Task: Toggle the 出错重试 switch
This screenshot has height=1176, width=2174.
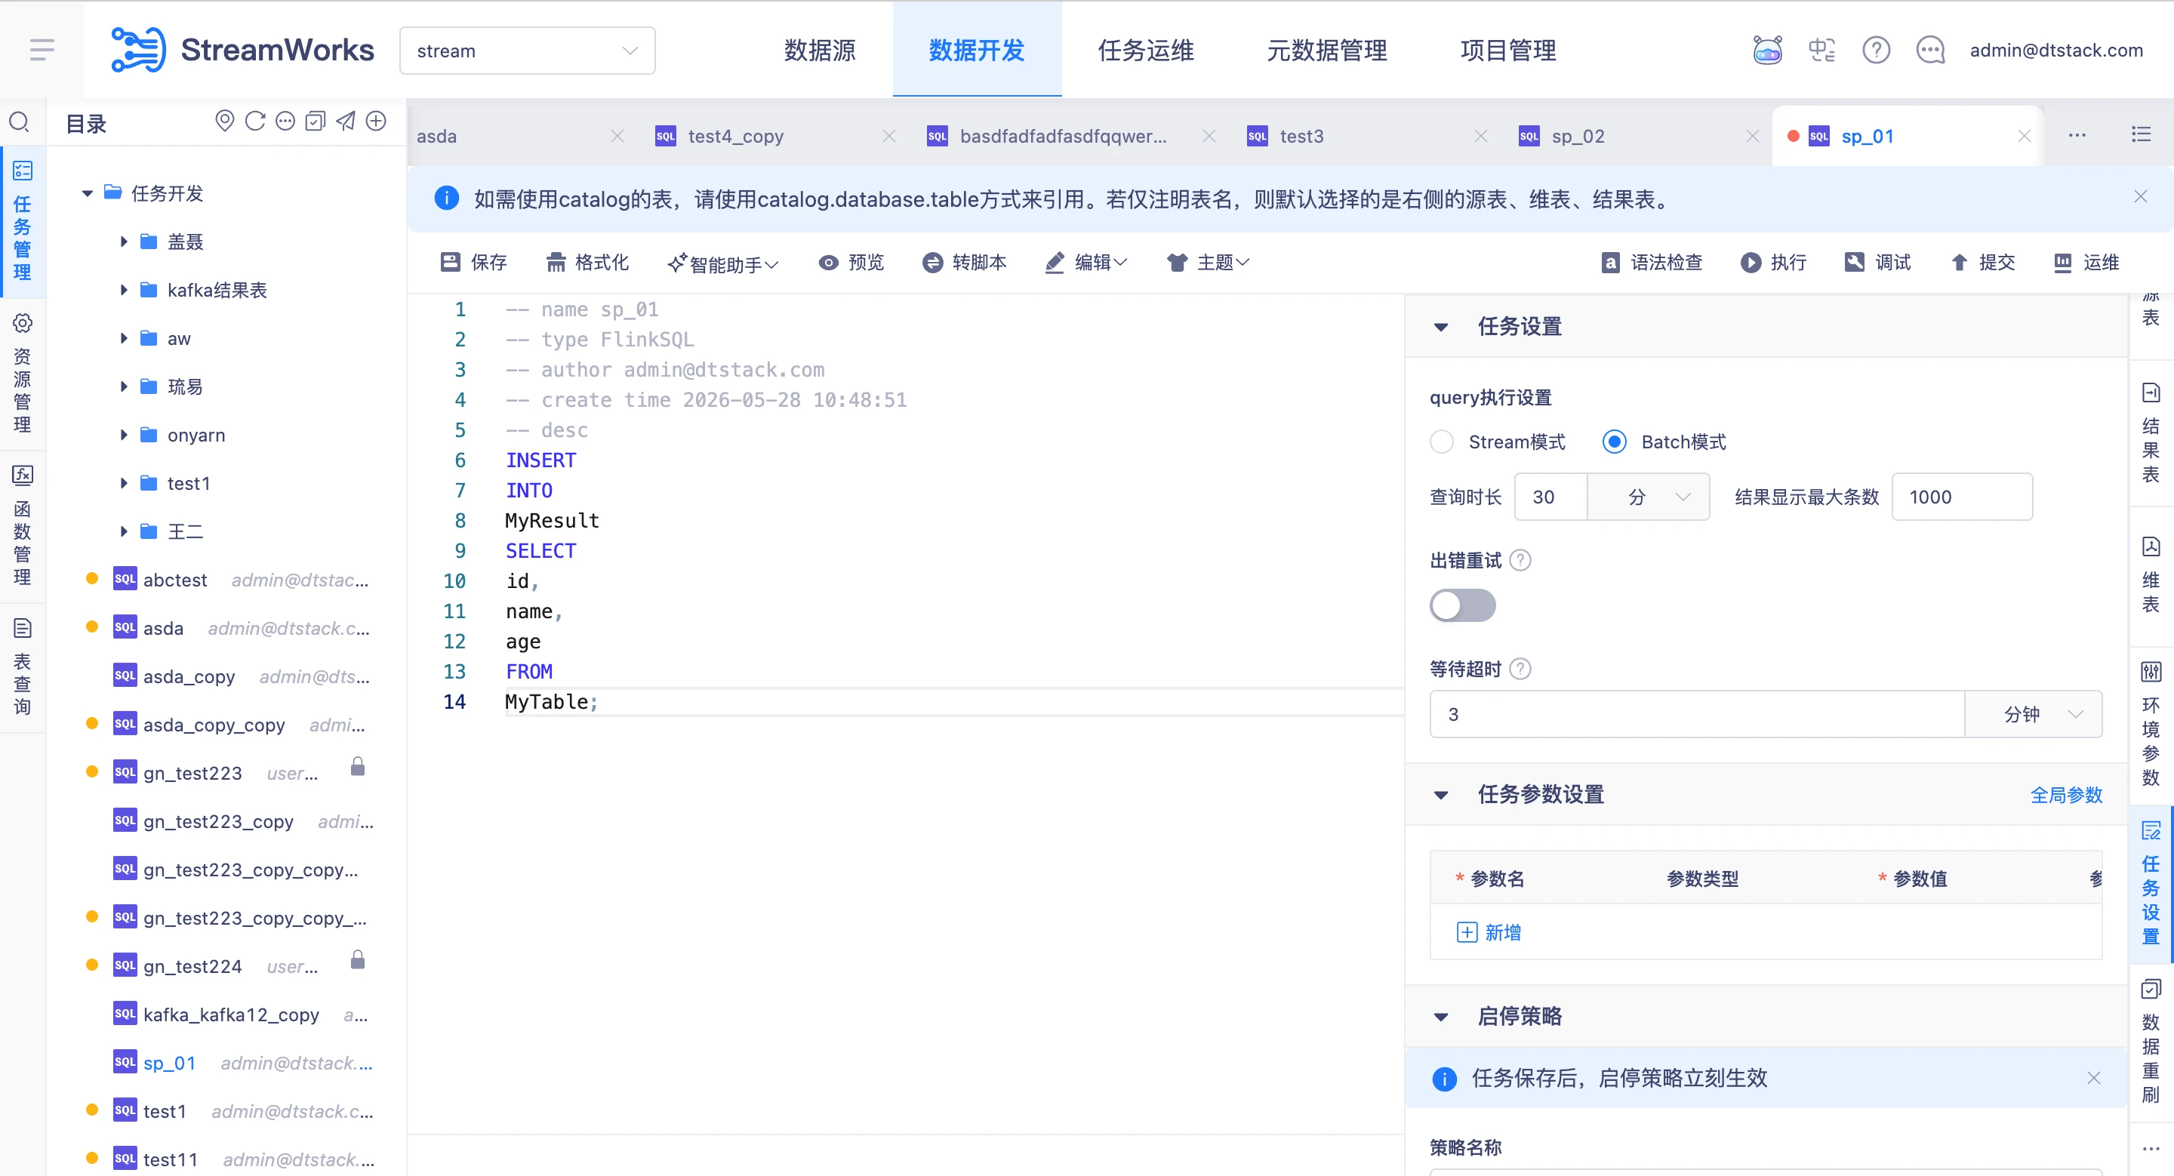Action: click(x=1463, y=605)
